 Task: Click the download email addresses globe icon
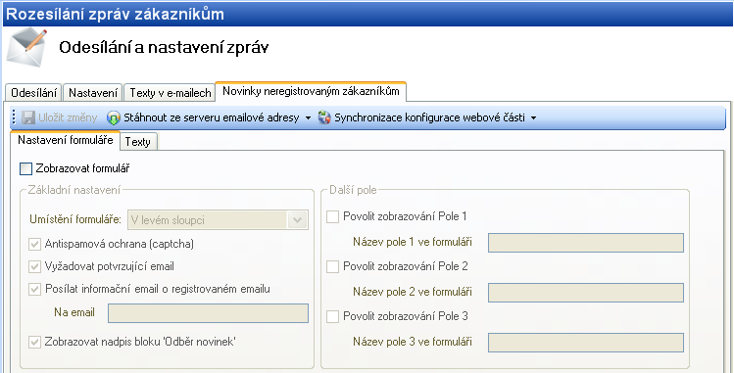pyautogui.click(x=114, y=117)
